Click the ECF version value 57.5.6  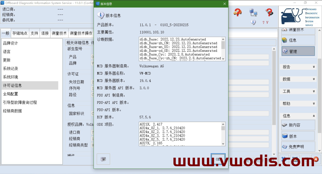(145, 117)
